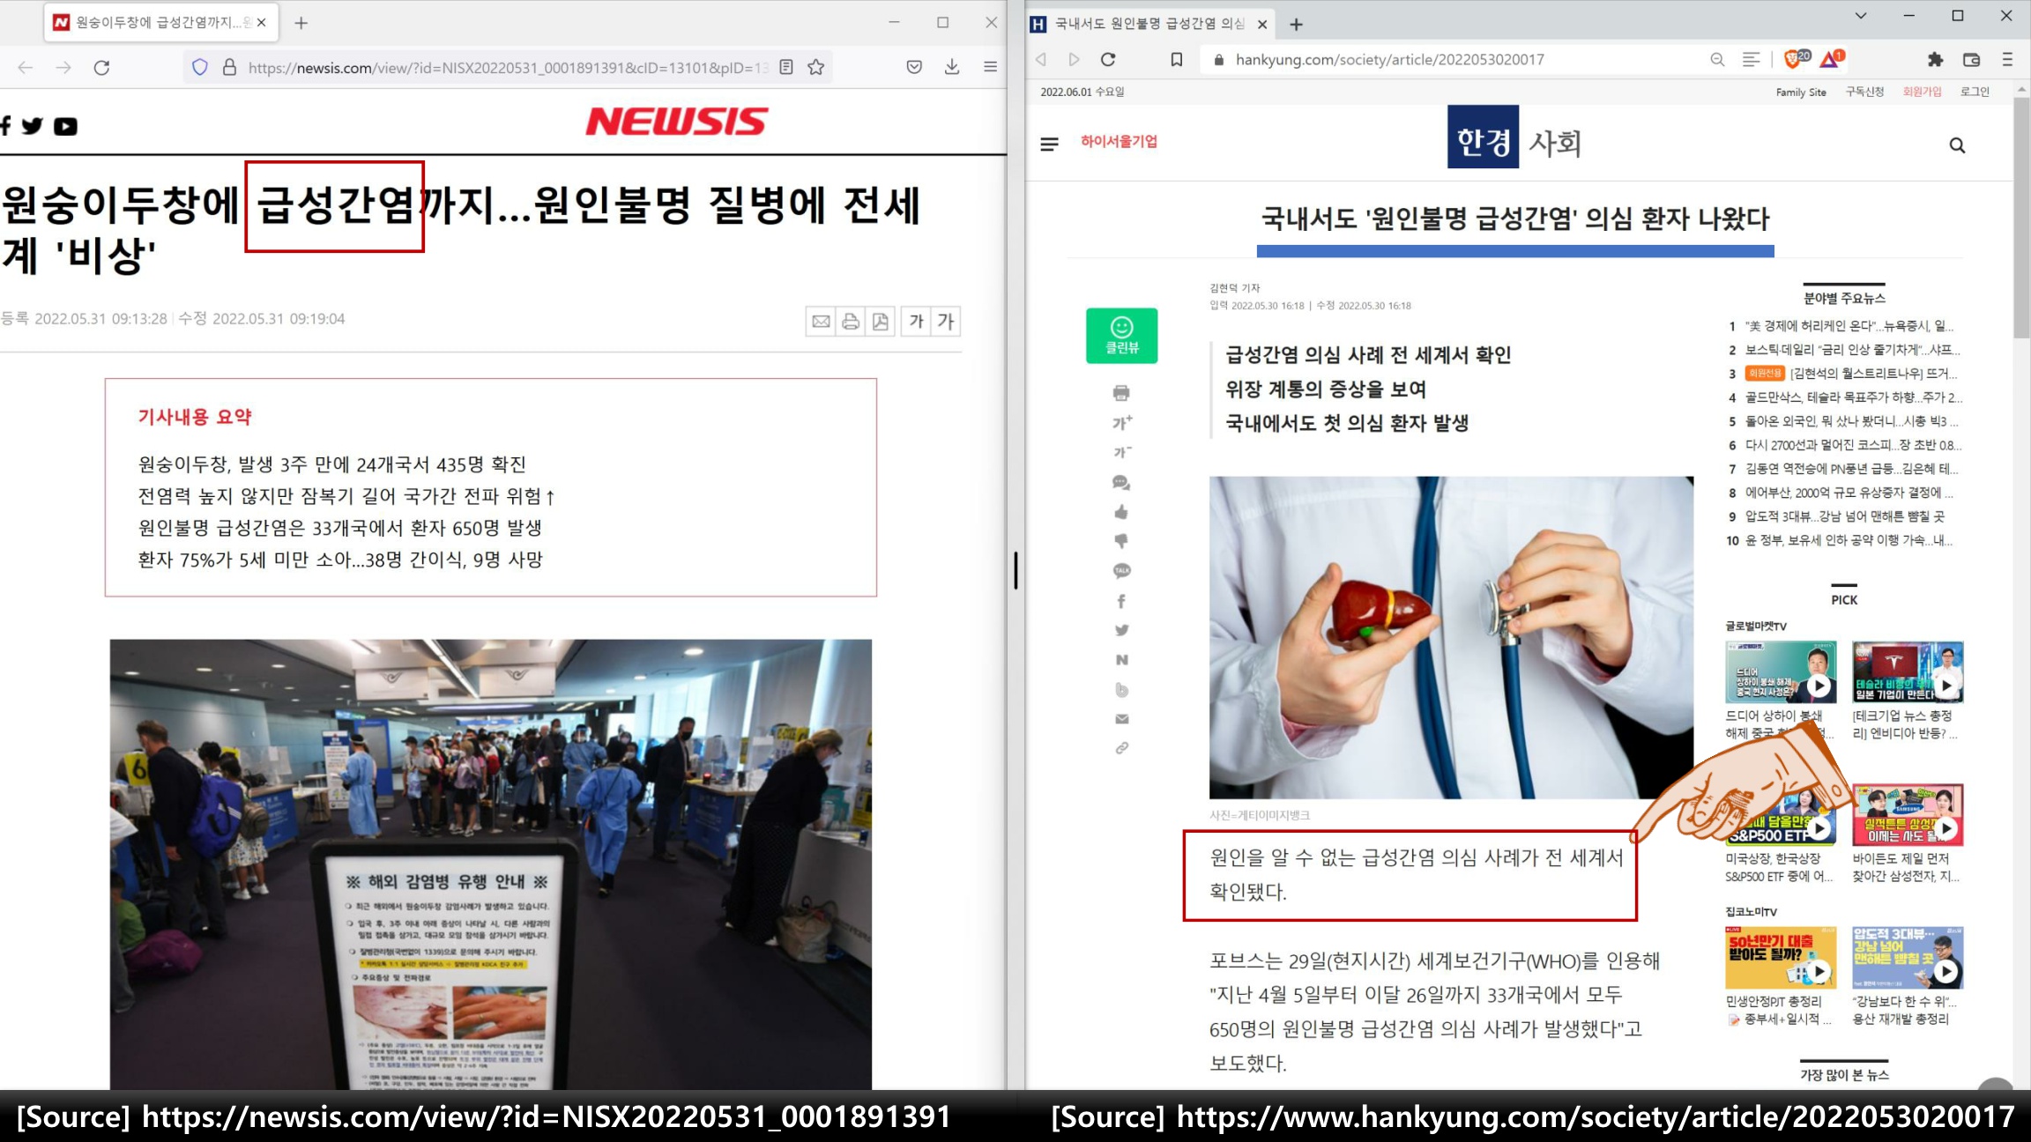
Task: Decrease Hankyung font size 가-
Action: coord(1121,452)
